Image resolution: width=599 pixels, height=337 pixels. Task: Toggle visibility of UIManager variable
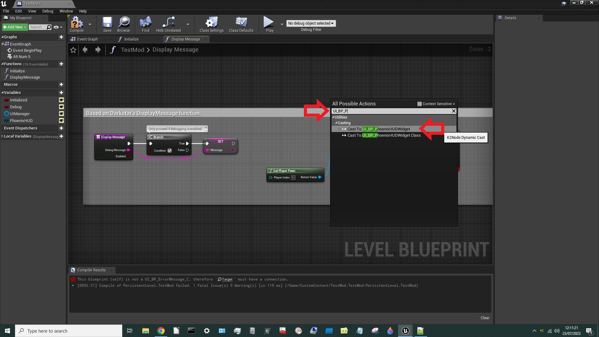[61, 114]
